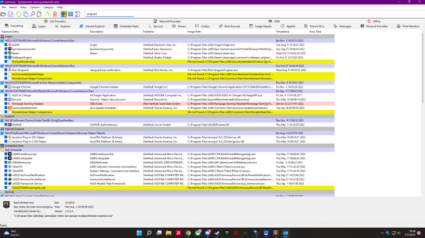The image size is (425, 238).
Task: Switch to the Services tab
Action: click(155, 26)
